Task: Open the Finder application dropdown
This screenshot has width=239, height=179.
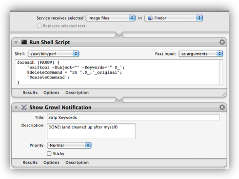Action: (x=174, y=18)
